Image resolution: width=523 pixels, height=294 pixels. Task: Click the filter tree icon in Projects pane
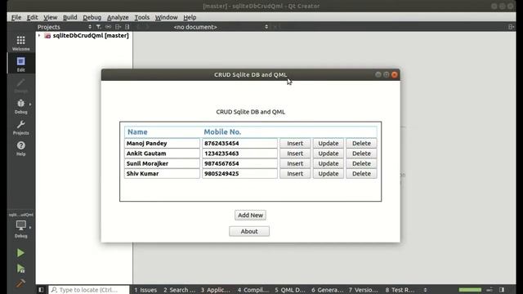pyautogui.click(x=98, y=27)
